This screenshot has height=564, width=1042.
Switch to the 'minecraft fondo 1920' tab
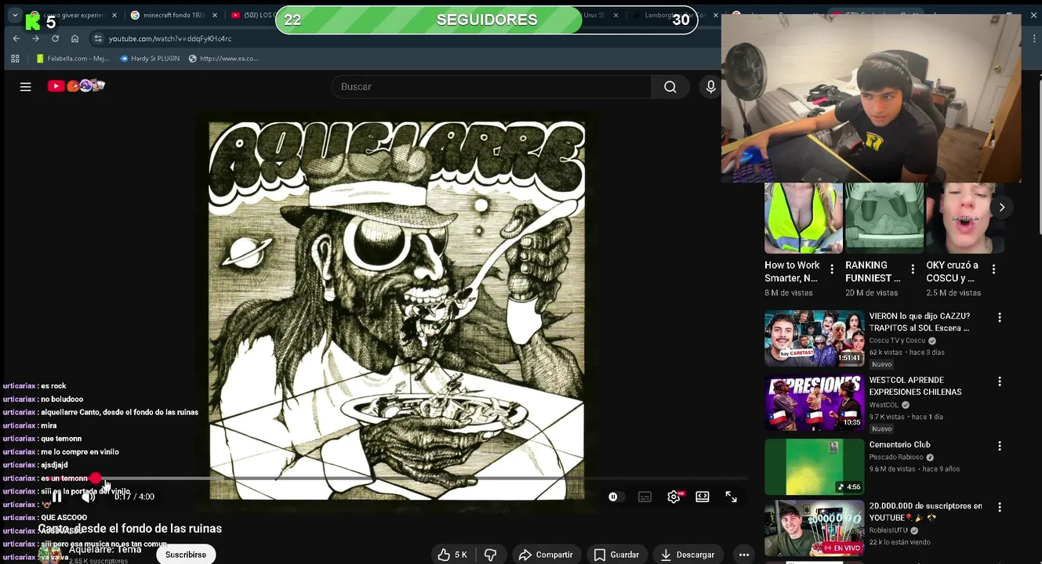[x=173, y=16]
